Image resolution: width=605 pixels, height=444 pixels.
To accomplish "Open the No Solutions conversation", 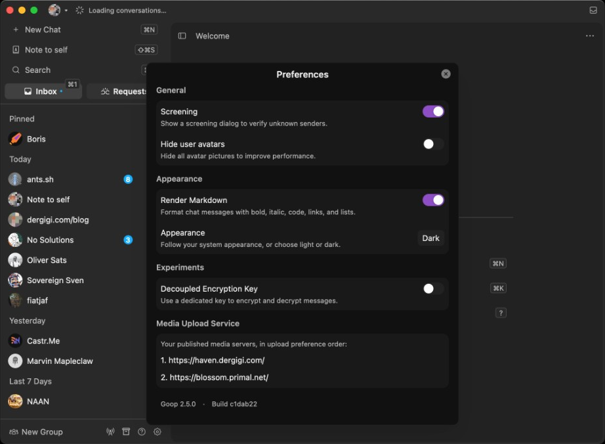I will pos(73,240).
